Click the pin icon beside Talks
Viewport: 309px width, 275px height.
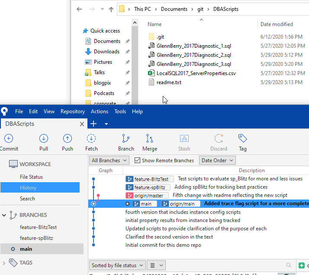pos(128,72)
